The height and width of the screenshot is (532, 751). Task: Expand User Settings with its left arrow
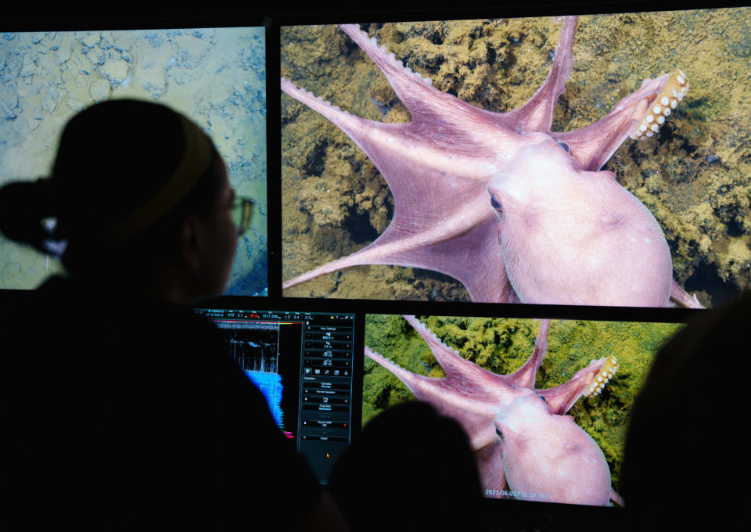[307, 329]
